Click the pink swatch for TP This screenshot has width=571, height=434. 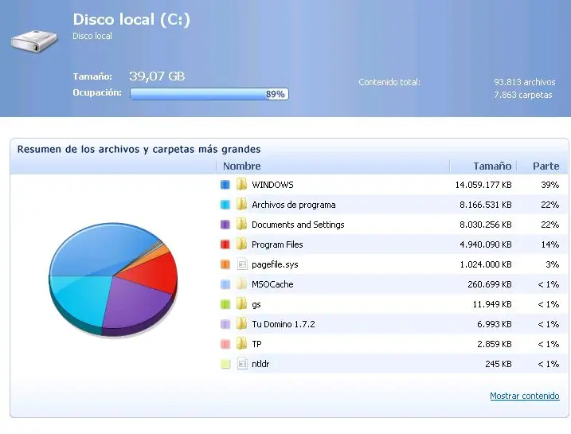(x=225, y=344)
